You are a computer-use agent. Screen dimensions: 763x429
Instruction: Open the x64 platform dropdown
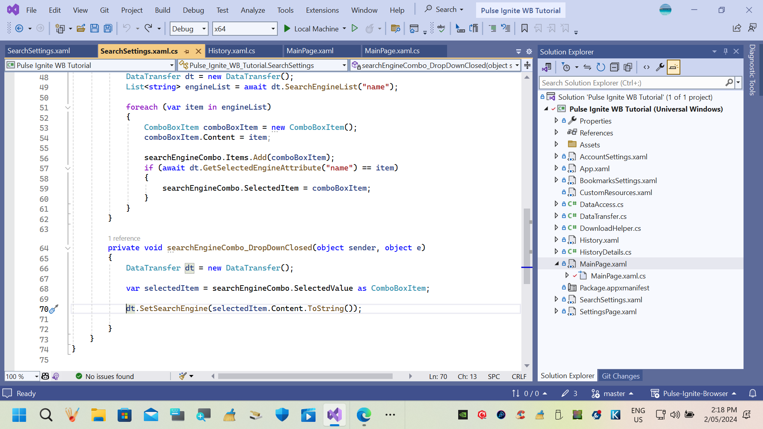click(273, 29)
